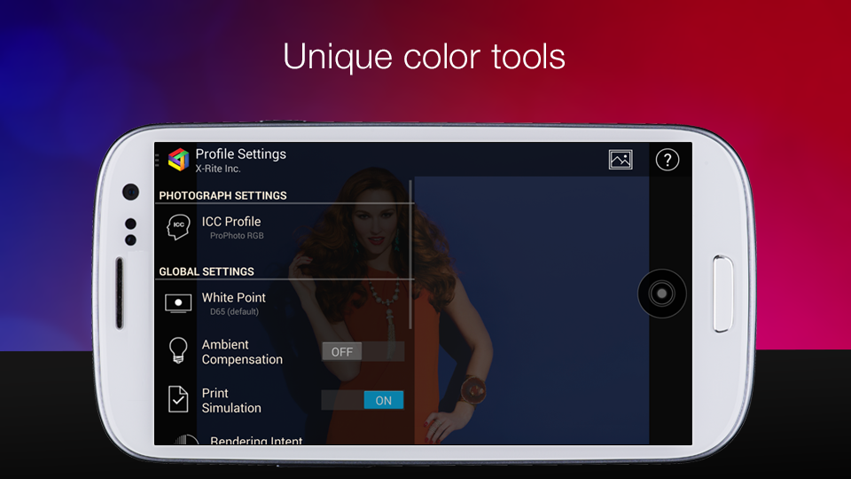851x479 pixels.
Task: Open the image gallery icon in header
Action: click(x=621, y=160)
